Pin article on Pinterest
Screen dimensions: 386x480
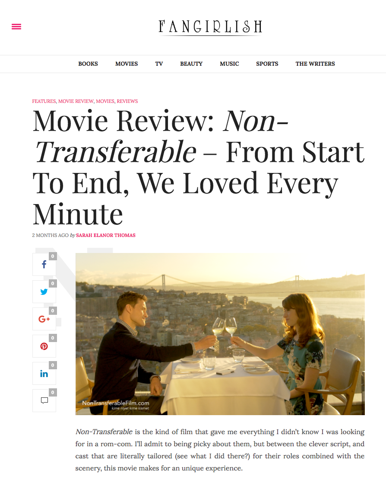click(x=44, y=346)
